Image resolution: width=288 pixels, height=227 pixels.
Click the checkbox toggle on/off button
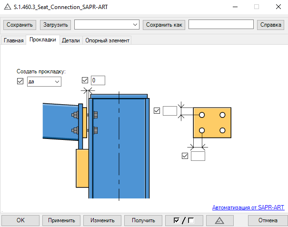[x=185, y=220]
